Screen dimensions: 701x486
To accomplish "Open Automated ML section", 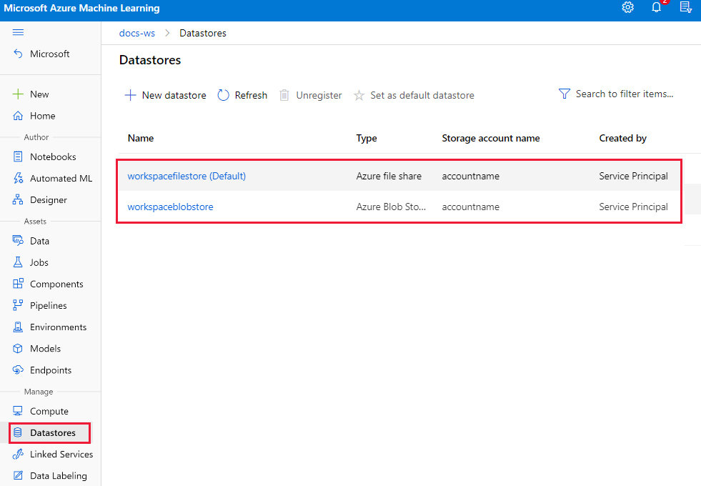I will (x=61, y=178).
